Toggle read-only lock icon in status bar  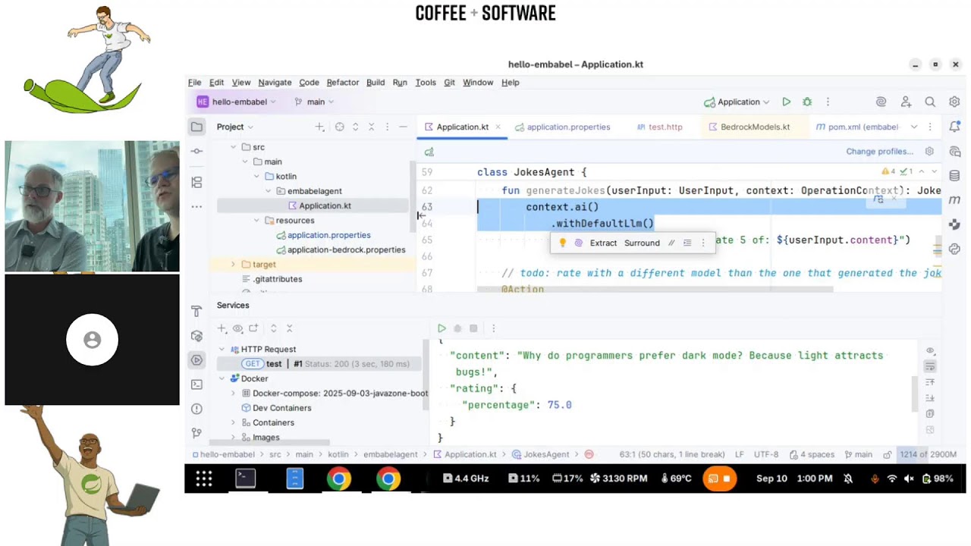pos(887,454)
